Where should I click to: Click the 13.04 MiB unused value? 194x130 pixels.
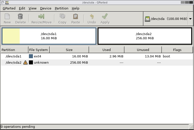click(x=153, y=56)
